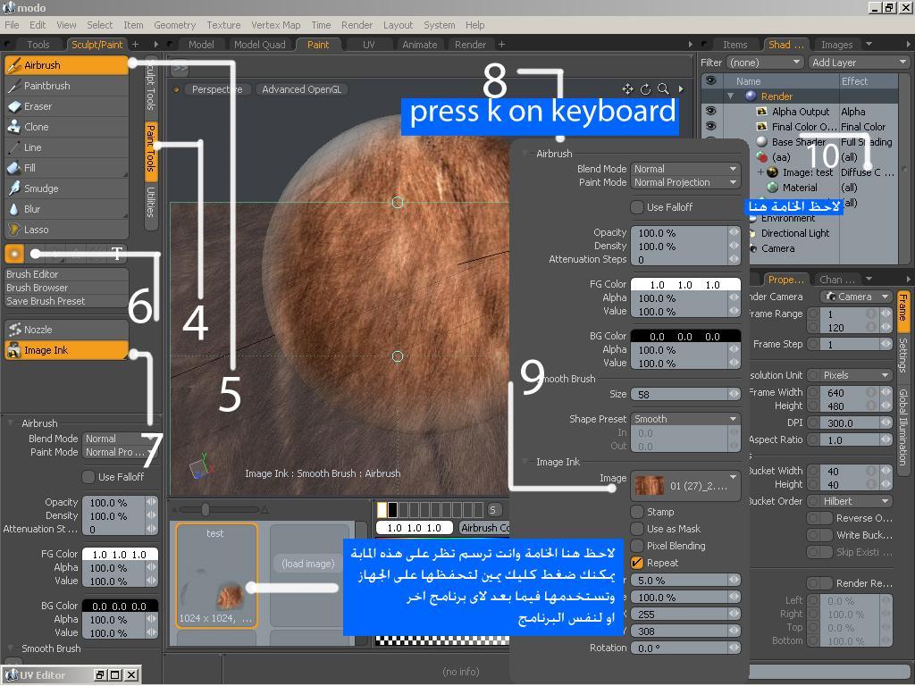Select the Fill tool
This screenshot has height=686, width=915.
(x=66, y=168)
